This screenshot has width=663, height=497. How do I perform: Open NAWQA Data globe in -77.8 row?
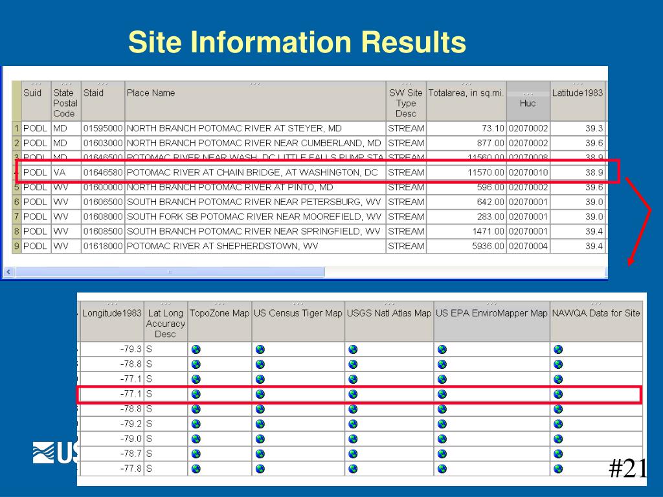[558, 469]
